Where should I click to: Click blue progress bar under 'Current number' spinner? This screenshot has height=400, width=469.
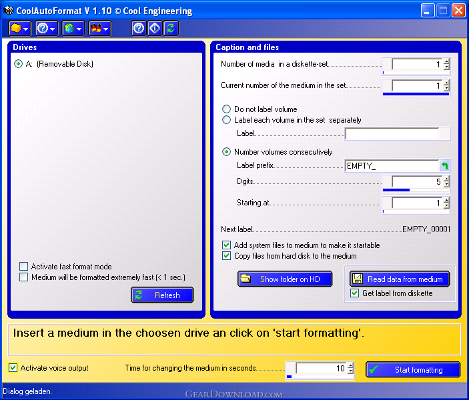coord(416,94)
